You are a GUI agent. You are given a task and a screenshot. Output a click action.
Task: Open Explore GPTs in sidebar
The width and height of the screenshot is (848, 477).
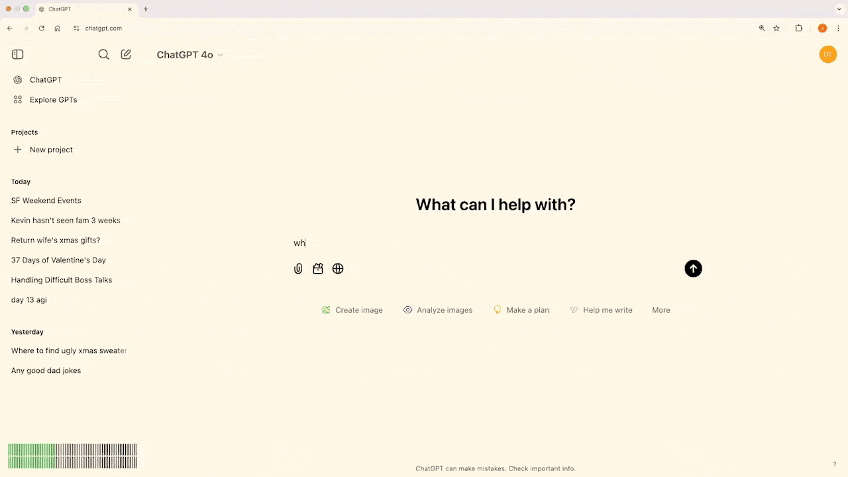pyautogui.click(x=53, y=99)
